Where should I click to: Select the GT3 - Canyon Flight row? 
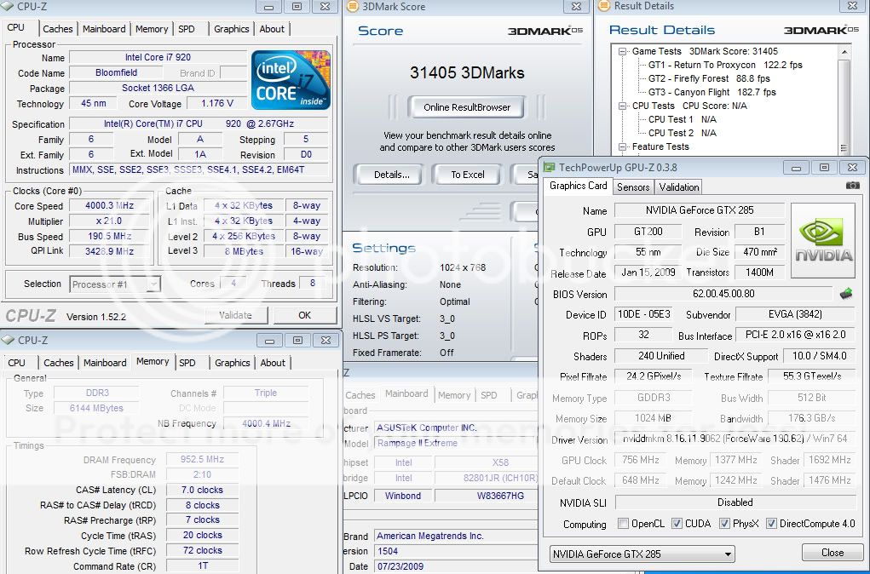(x=712, y=92)
